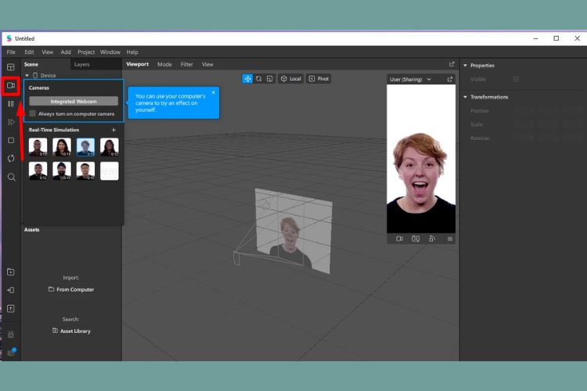Viewport: 587px width, 391px height.
Task: Toggle Local coordinate space button
Action: 291,78
